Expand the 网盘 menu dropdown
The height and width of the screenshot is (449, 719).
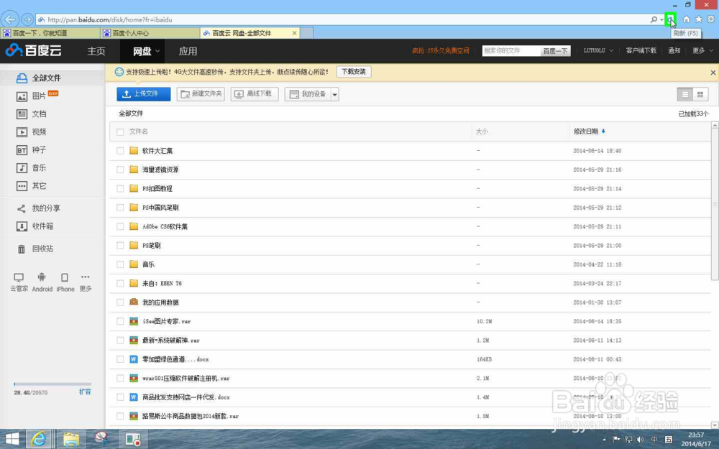point(157,51)
